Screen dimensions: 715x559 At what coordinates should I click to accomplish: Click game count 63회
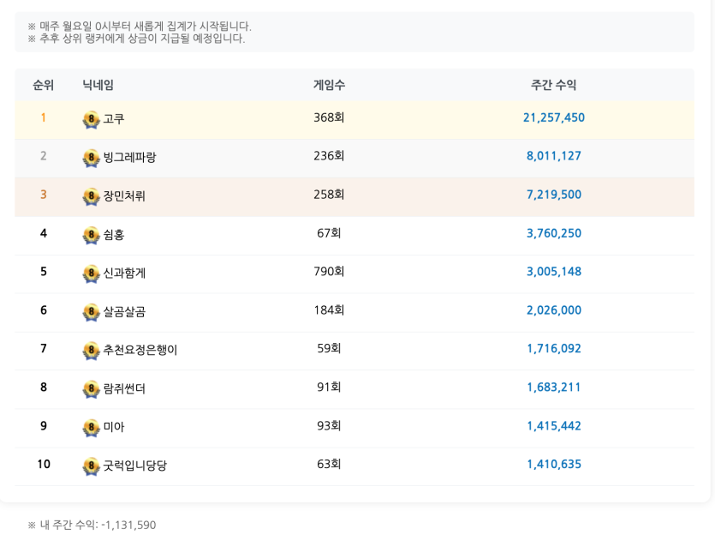click(x=329, y=465)
